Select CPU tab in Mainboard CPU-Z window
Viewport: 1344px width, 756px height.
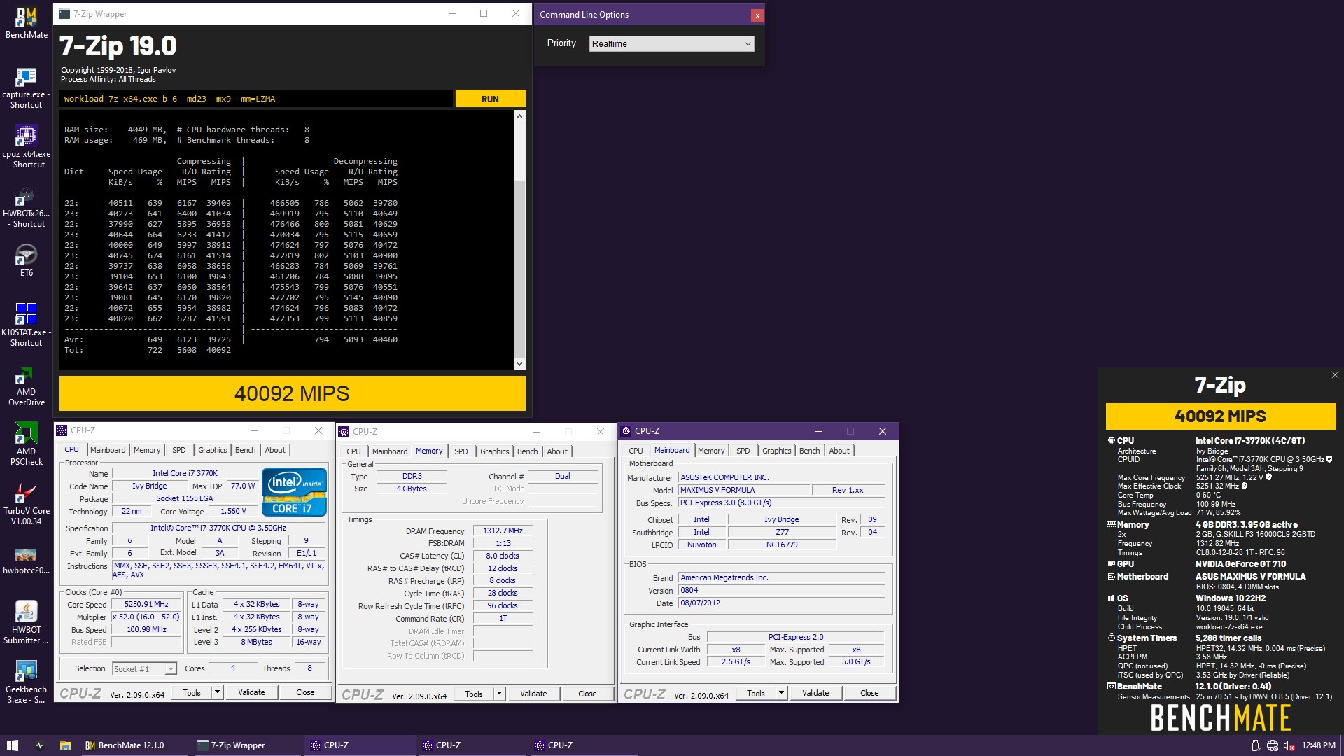[636, 451]
